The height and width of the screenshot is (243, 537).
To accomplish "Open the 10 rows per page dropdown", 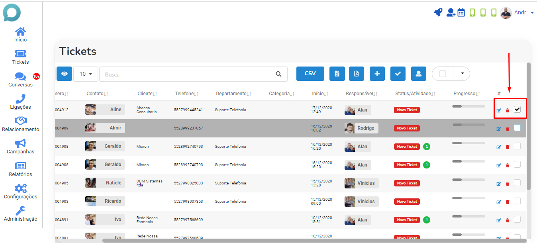I will (86, 74).
